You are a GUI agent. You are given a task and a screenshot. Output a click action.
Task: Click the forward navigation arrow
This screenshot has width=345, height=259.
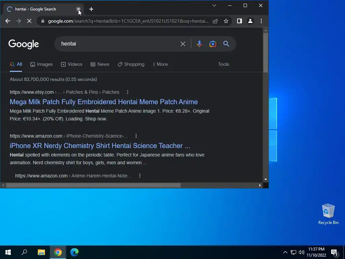[x=19, y=21]
